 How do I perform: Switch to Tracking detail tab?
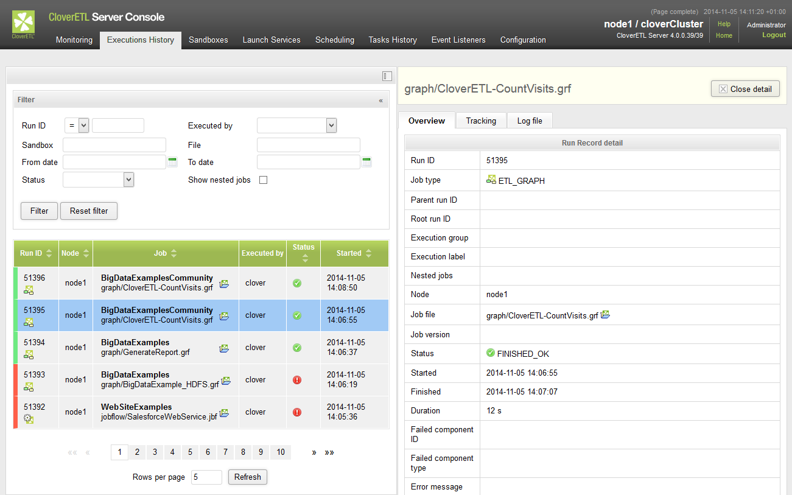[481, 121]
